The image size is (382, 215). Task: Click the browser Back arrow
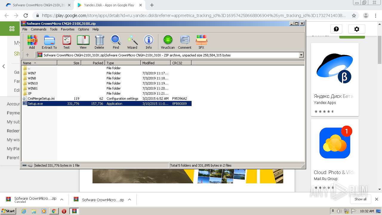click(x=7, y=16)
